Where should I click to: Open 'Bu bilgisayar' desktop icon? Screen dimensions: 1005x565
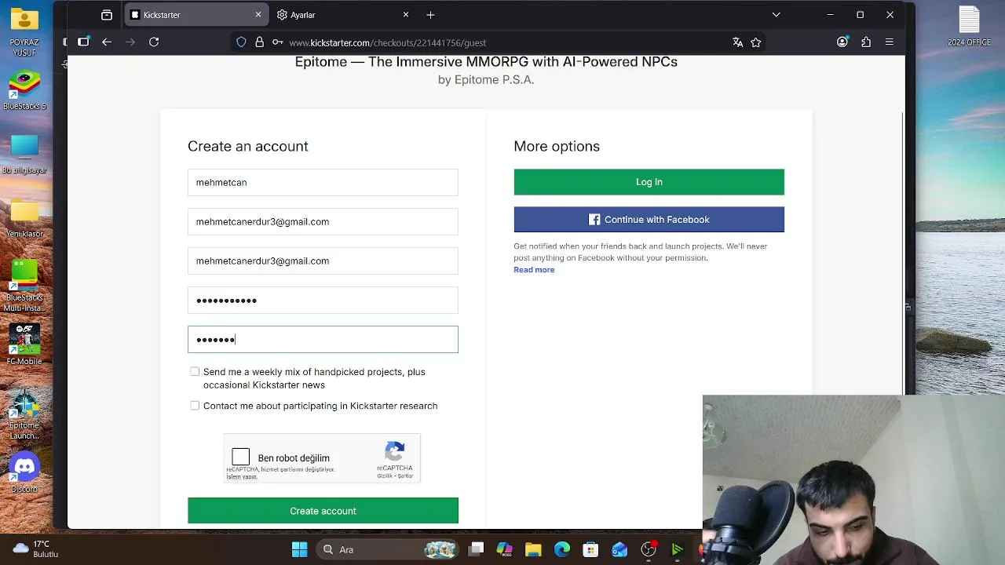24,155
